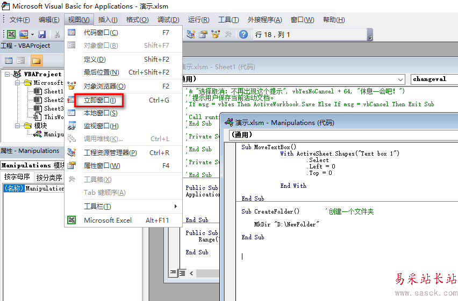Viewport: 458px width, 301px height.
Task: Click the Save toolbar icon
Action: (42, 34)
